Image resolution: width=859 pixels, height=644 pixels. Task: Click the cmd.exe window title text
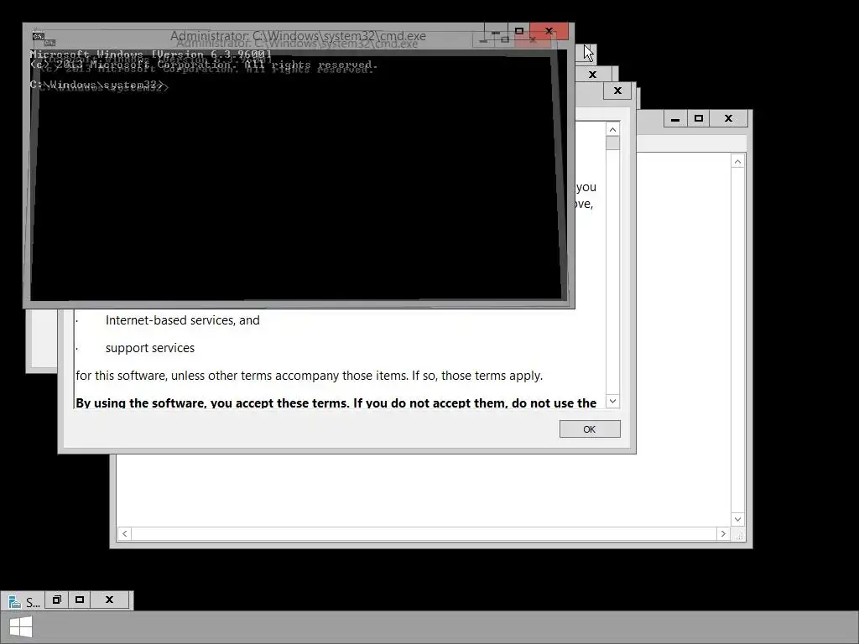(298, 36)
